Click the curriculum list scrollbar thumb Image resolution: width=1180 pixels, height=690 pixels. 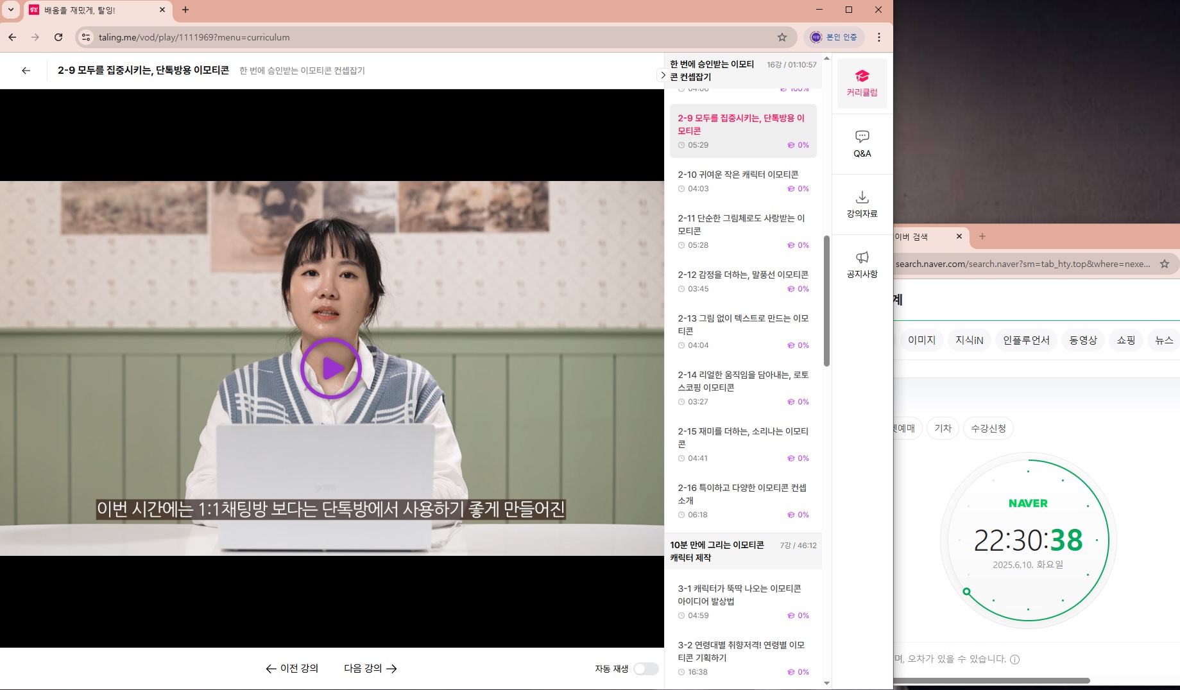point(826,301)
